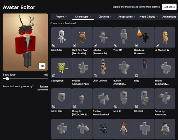The height and width of the screenshot is (140, 178).
Task: Select the Lil Chicken character
Action: 165,37
